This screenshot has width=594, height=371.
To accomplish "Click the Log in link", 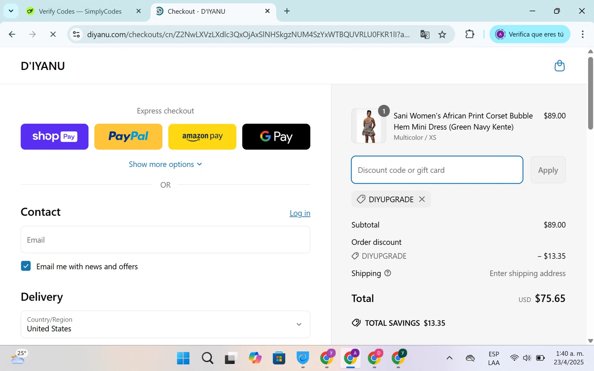I will point(300,213).
